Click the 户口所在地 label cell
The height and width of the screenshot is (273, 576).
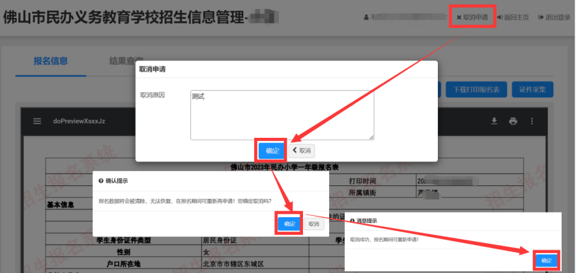(x=123, y=264)
